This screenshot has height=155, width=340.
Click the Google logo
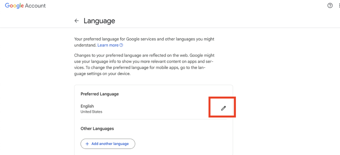pyautogui.click(x=14, y=6)
